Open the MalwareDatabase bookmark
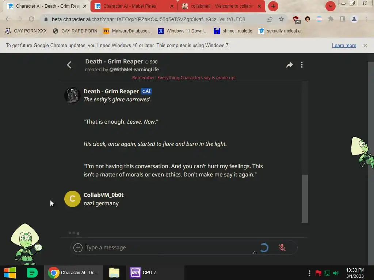Image resolution: width=374 pixels, height=280 pixels. [127, 31]
